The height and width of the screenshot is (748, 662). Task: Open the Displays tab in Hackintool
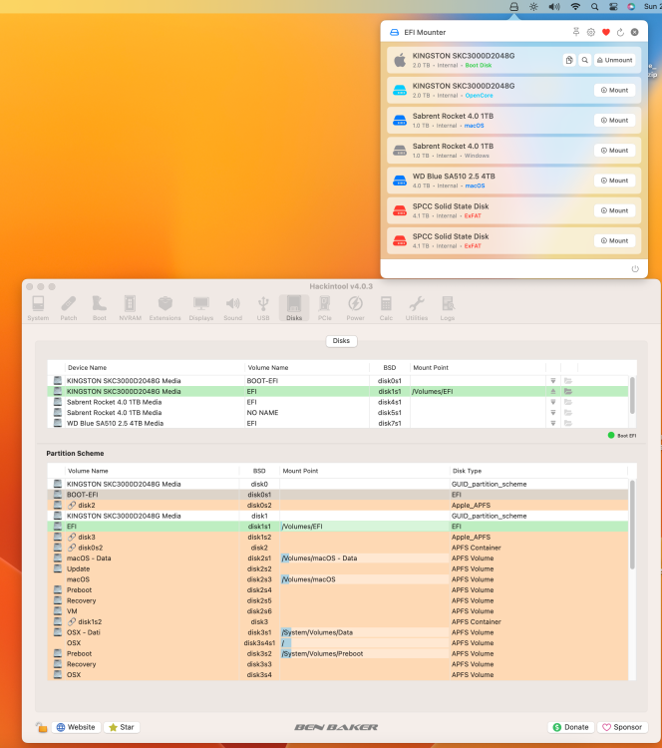(200, 308)
